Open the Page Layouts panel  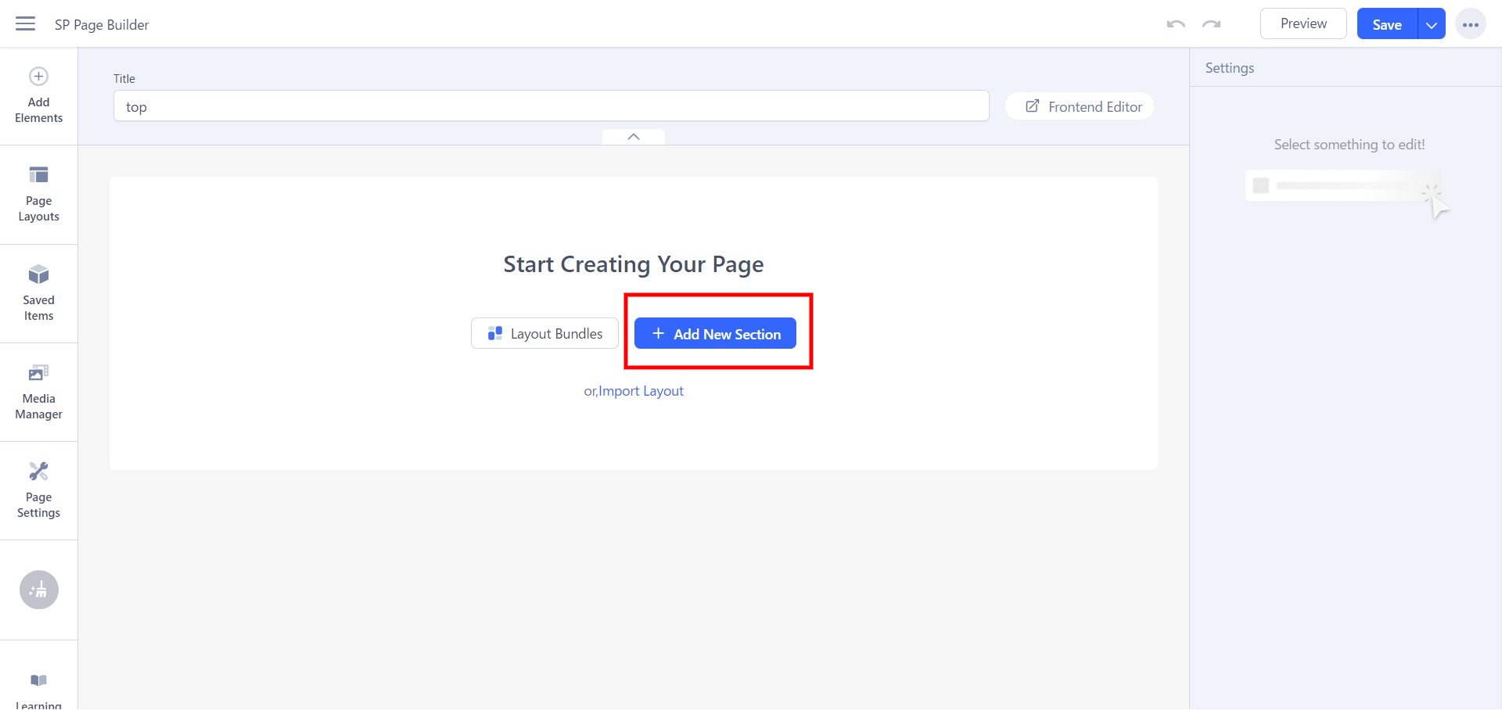(38, 195)
